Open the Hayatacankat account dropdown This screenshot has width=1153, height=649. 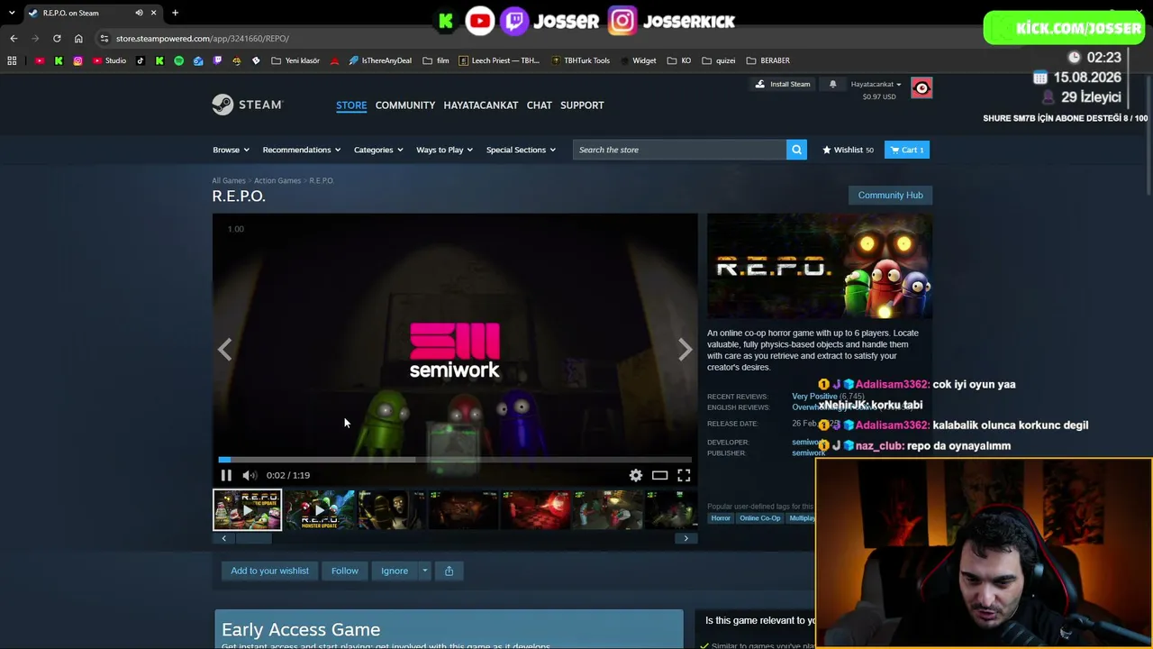tap(876, 84)
